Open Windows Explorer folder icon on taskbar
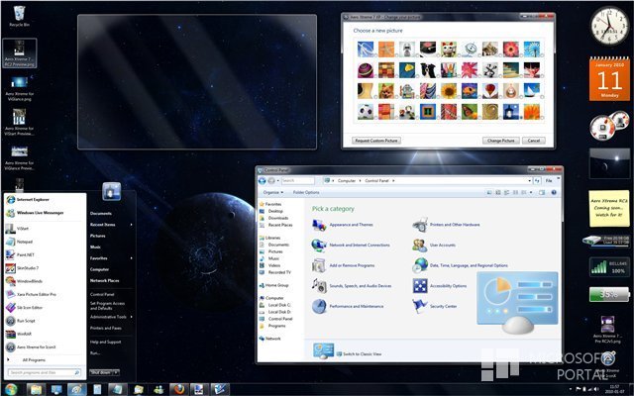Viewport: 634px width, 396px height. click(x=36, y=389)
